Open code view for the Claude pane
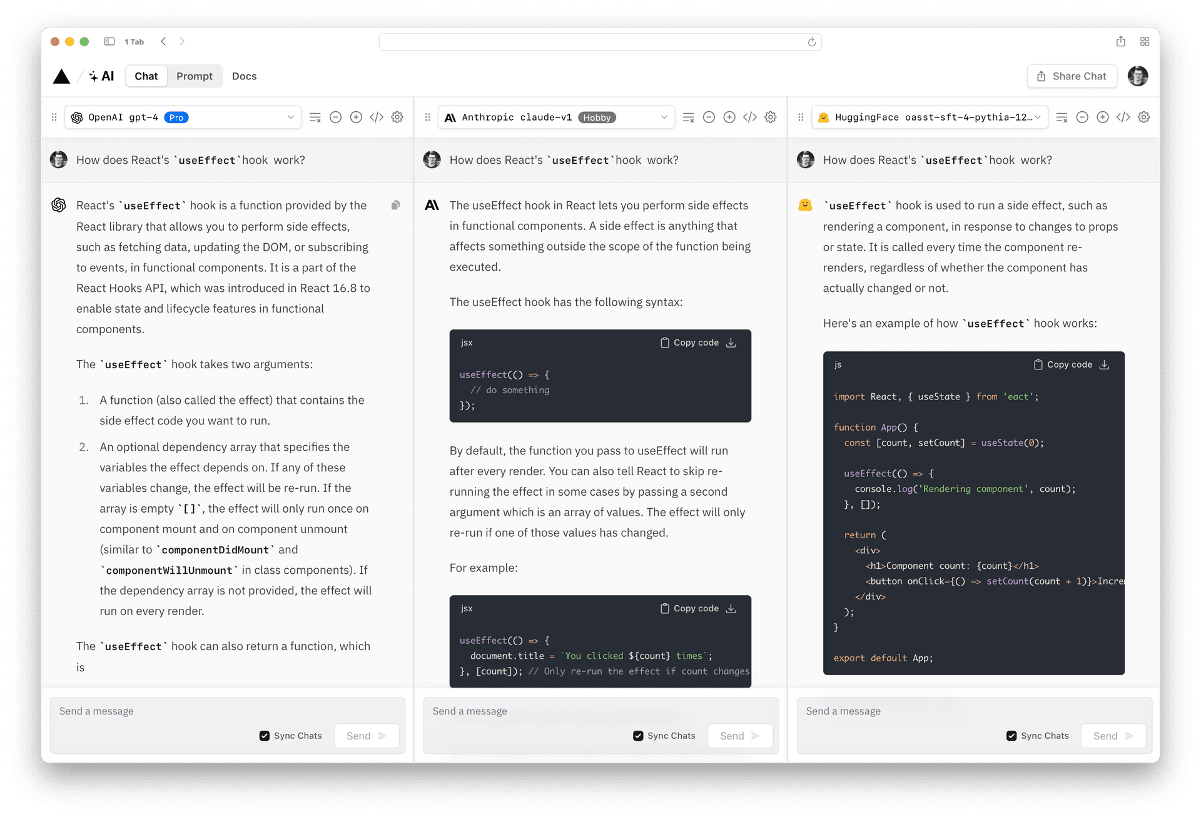Viewport: 1201px width, 817px height. pos(750,117)
